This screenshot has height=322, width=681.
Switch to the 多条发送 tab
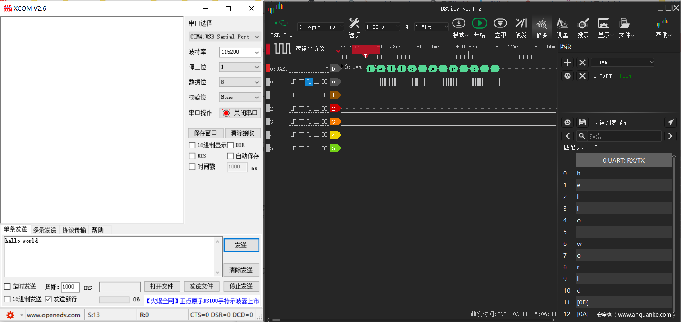(x=45, y=230)
